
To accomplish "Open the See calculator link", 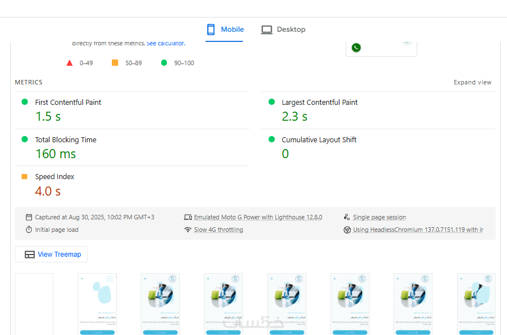I will [x=166, y=43].
